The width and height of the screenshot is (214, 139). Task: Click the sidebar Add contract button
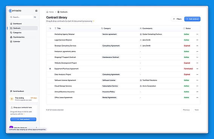tap(23, 119)
